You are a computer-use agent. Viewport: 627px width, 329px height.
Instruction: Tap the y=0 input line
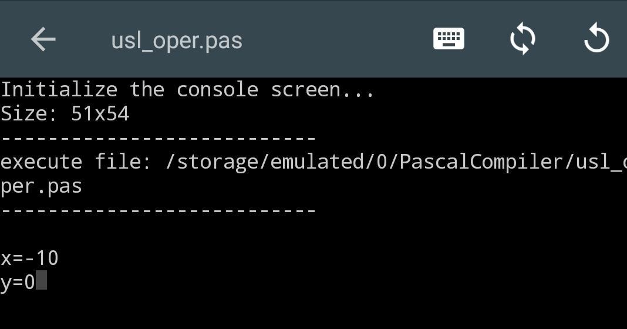pyautogui.click(x=23, y=281)
